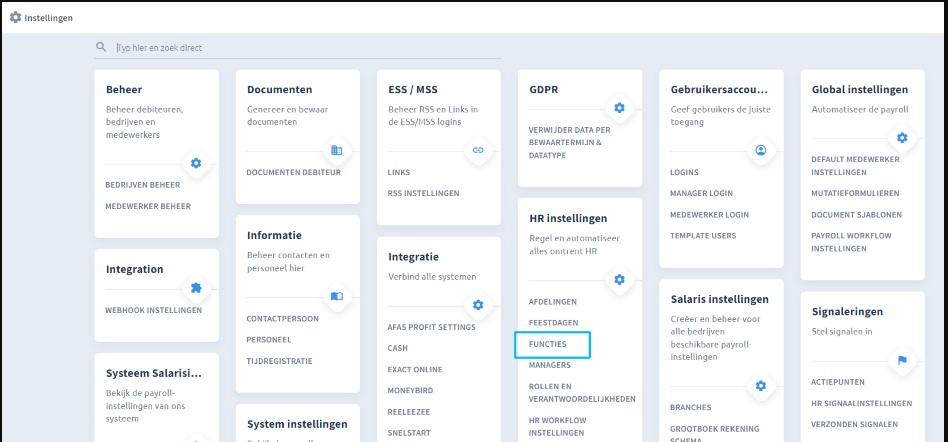Click the Global instellingen card title
The width and height of the screenshot is (948, 442).
[859, 90]
